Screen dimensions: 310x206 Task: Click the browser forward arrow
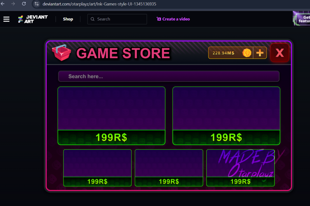(x=13, y=4)
